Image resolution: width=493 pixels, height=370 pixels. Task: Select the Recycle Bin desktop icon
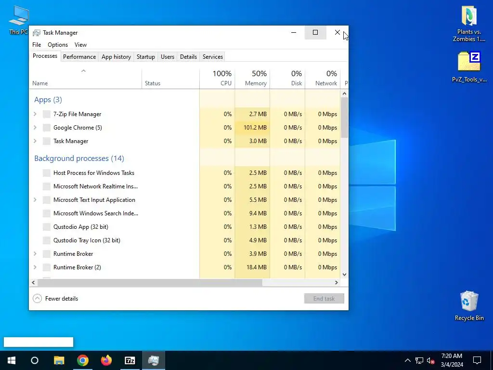pos(469,306)
